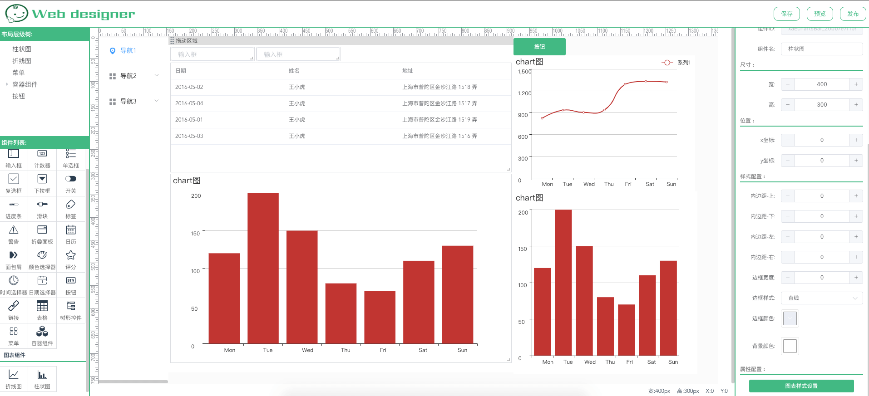Click table cell 2016-05-02

189,87
